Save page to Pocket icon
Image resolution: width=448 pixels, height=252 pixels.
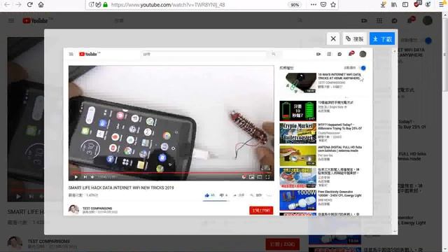pyautogui.click(x=323, y=5)
